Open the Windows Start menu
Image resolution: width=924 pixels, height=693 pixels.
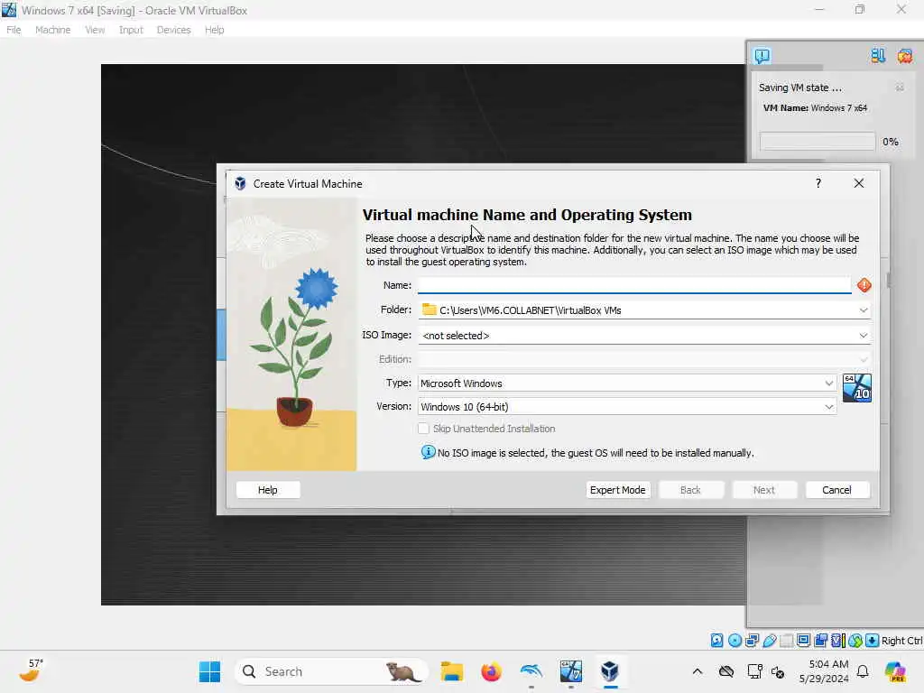tap(209, 671)
